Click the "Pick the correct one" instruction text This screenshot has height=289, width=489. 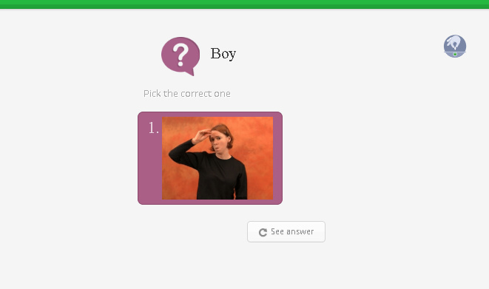click(187, 93)
